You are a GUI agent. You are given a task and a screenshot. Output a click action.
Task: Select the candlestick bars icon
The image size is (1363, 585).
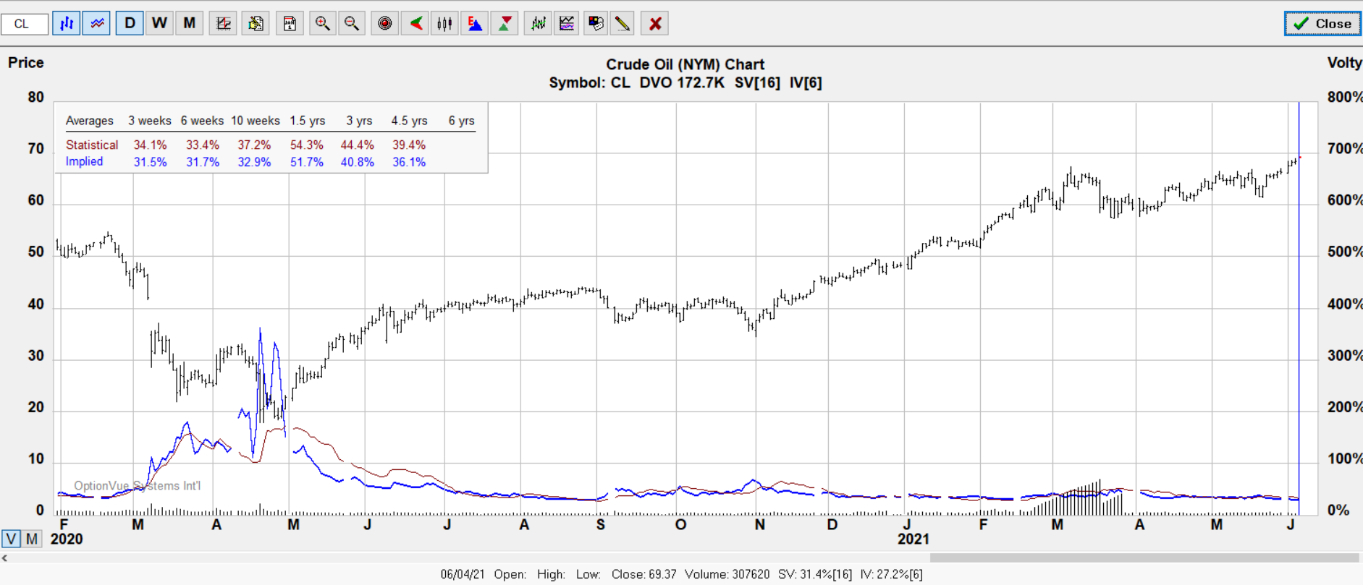click(x=444, y=24)
